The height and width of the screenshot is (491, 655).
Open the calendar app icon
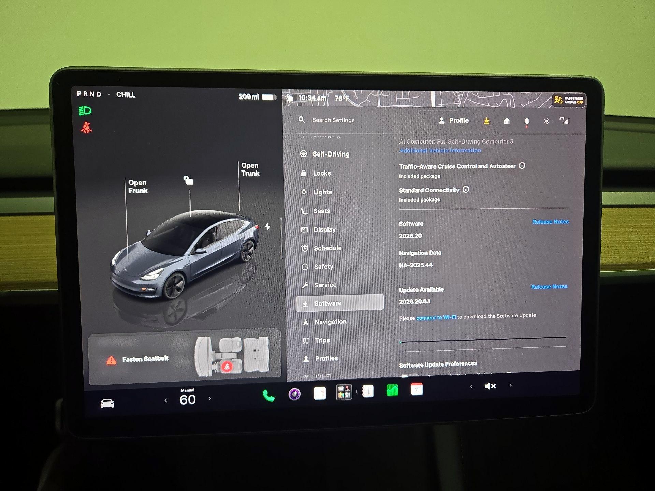coord(417,389)
